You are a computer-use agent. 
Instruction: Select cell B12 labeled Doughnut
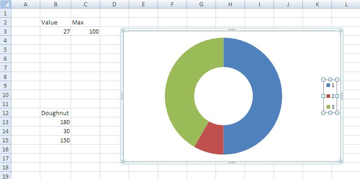click(x=55, y=113)
